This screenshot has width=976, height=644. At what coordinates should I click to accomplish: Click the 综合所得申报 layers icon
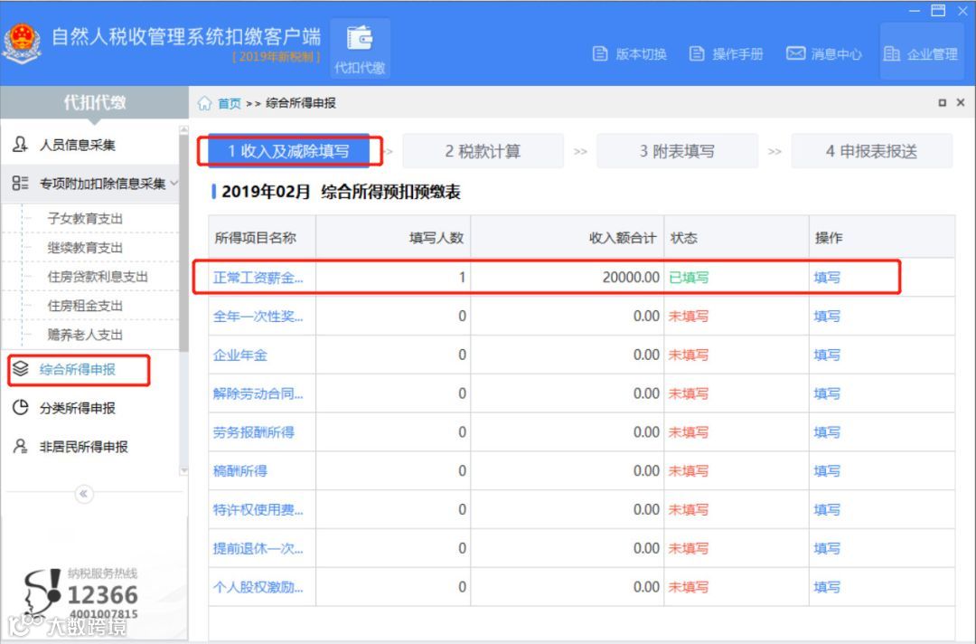21,369
